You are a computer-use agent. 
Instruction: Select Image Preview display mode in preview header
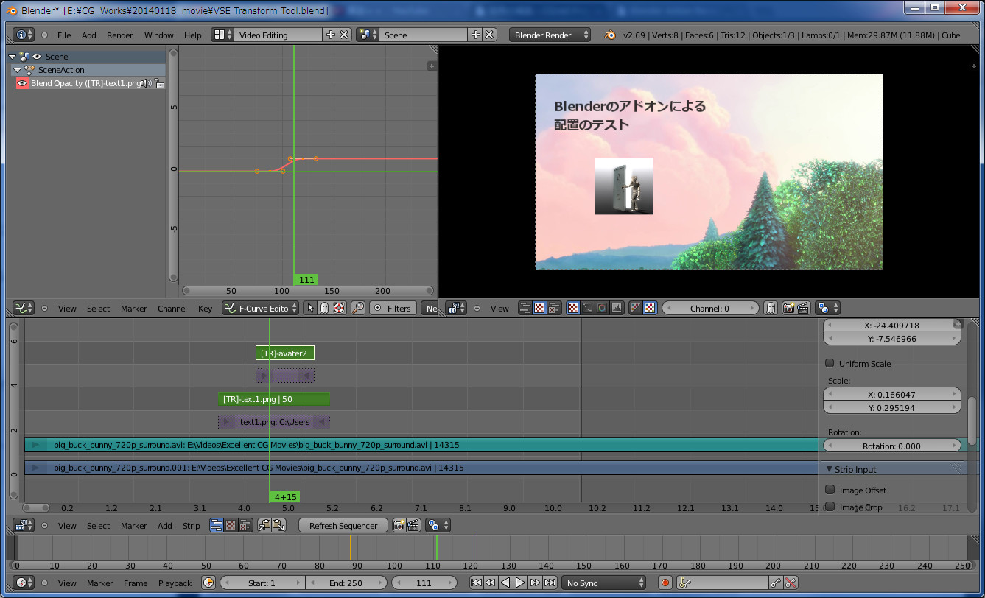click(573, 309)
